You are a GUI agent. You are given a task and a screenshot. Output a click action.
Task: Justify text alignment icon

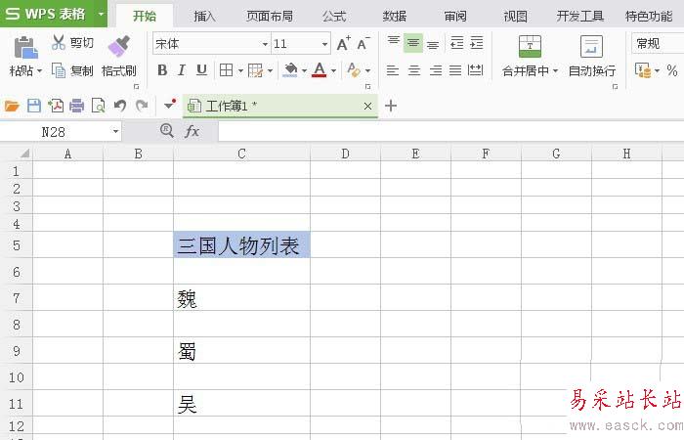(455, 70)
